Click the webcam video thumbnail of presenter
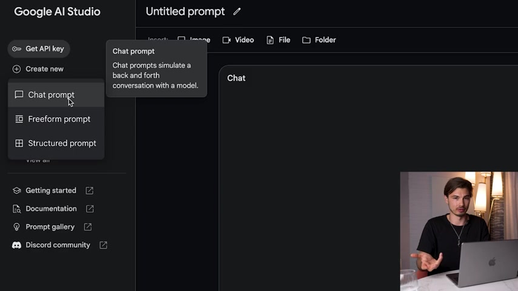Screen dimensions: 518x291 coord(459,231)
